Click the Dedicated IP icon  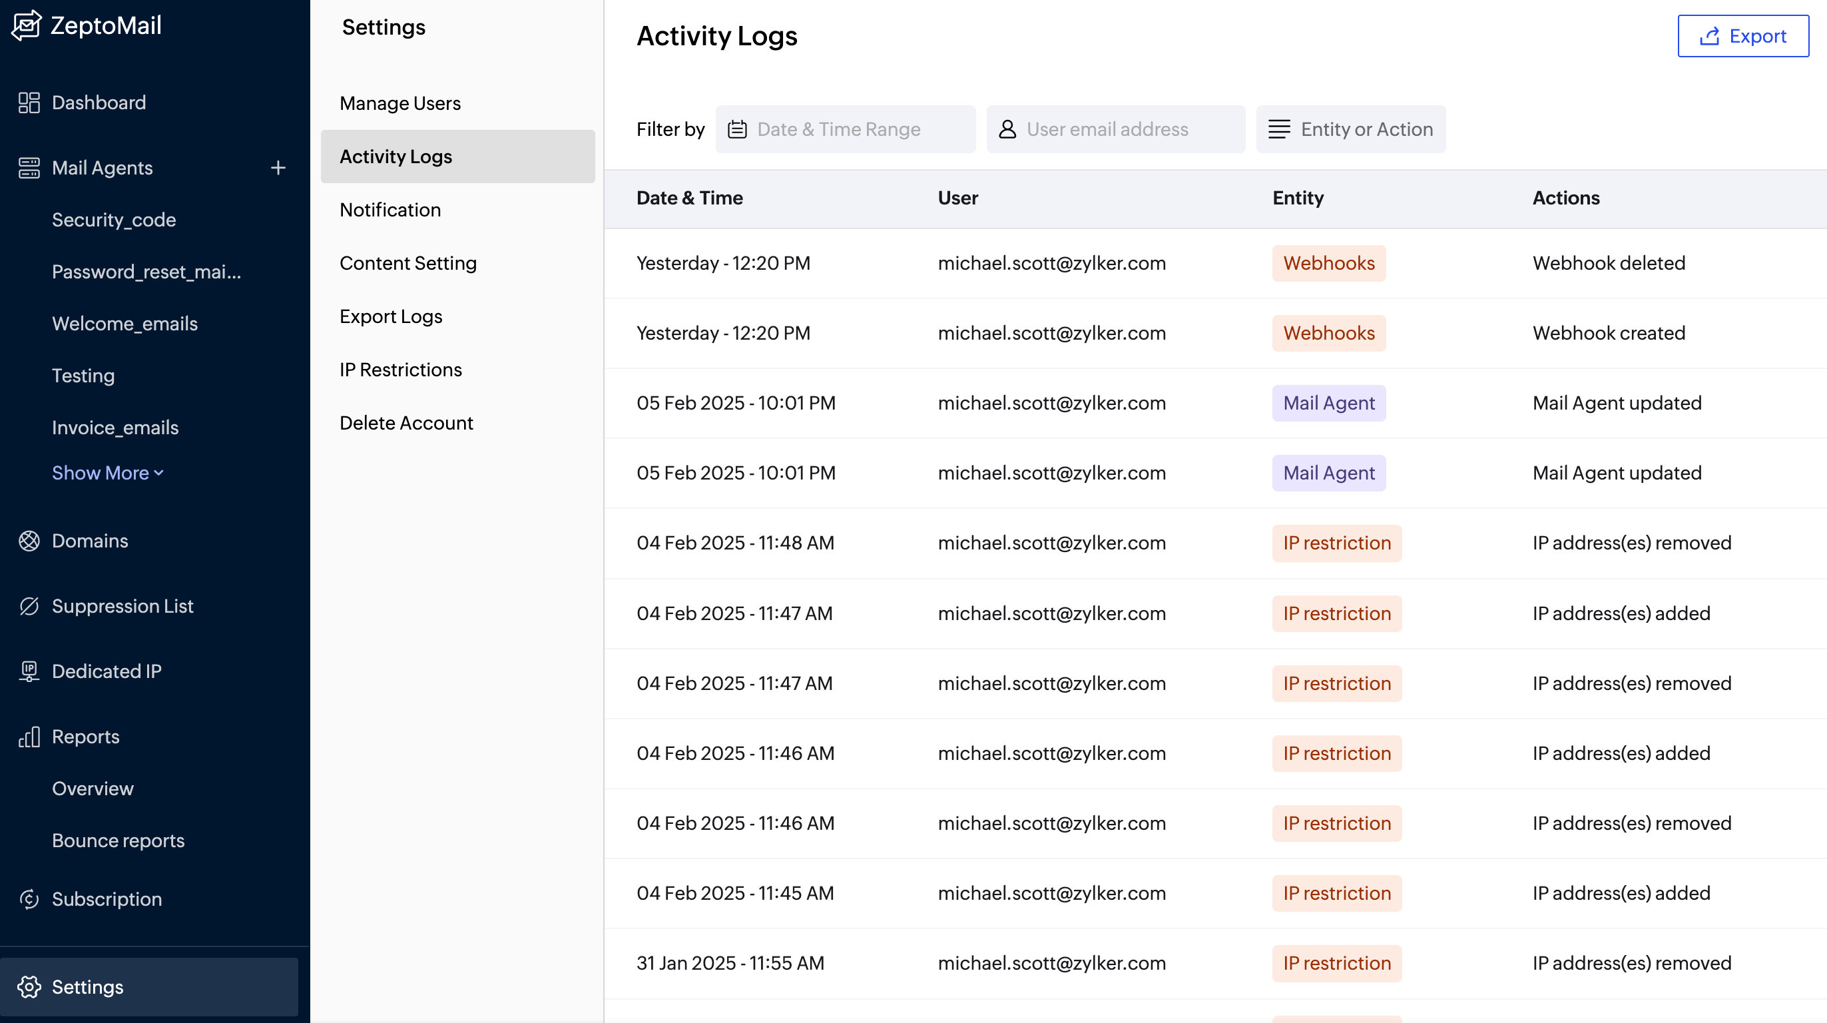click(29, 671)
